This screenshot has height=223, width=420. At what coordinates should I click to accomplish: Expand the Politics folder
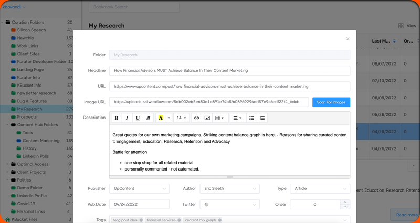click(x=7, y=180)
